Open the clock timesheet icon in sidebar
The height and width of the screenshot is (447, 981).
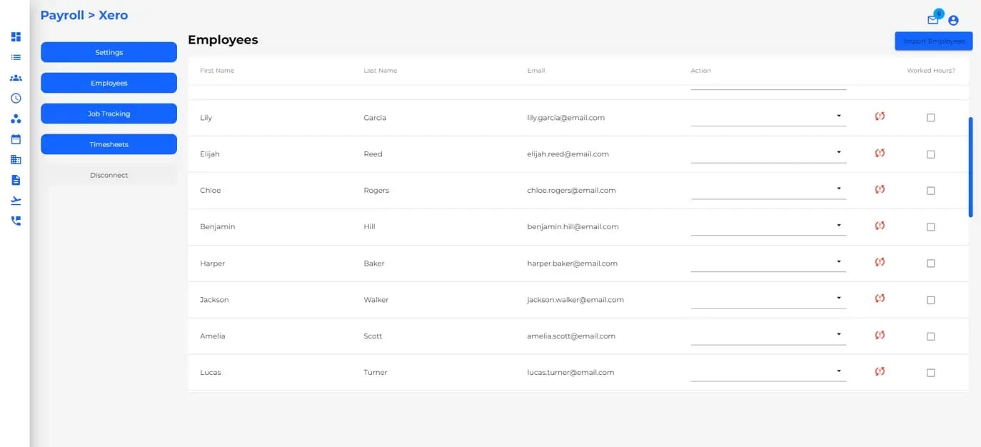[x=16, y=98]
